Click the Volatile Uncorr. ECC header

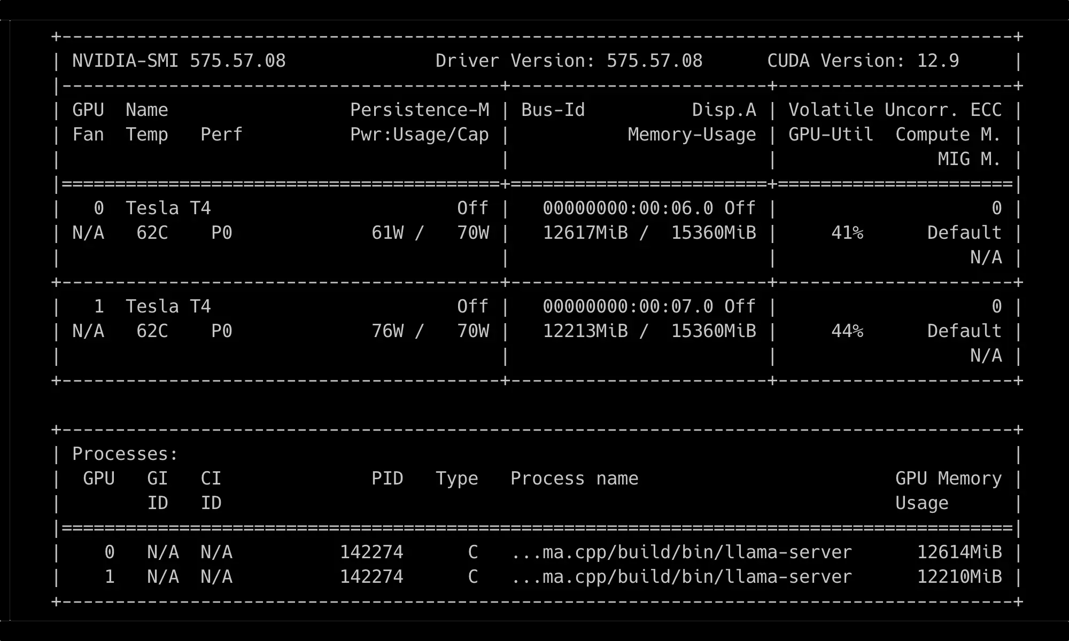(895, 110)
